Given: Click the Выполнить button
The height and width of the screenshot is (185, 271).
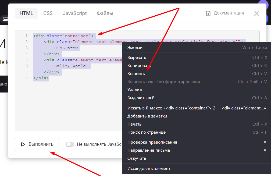Looking at the screenshot, I should click(37, 144).
